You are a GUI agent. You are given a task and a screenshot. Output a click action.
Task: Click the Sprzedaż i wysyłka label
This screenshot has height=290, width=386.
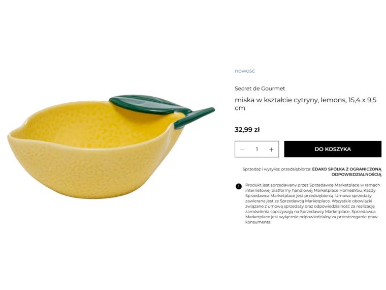261,169
